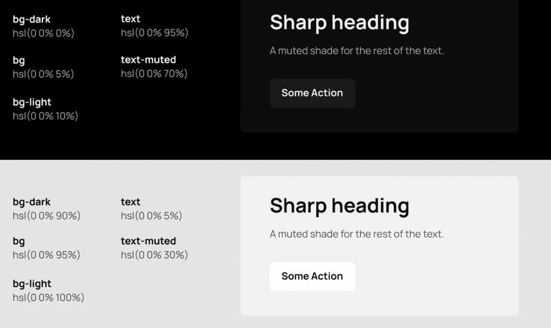Screen dimensions: 551x328
Task: Click the hsl(0 0% 70%) text-muted value
Action: coord(154,74)
